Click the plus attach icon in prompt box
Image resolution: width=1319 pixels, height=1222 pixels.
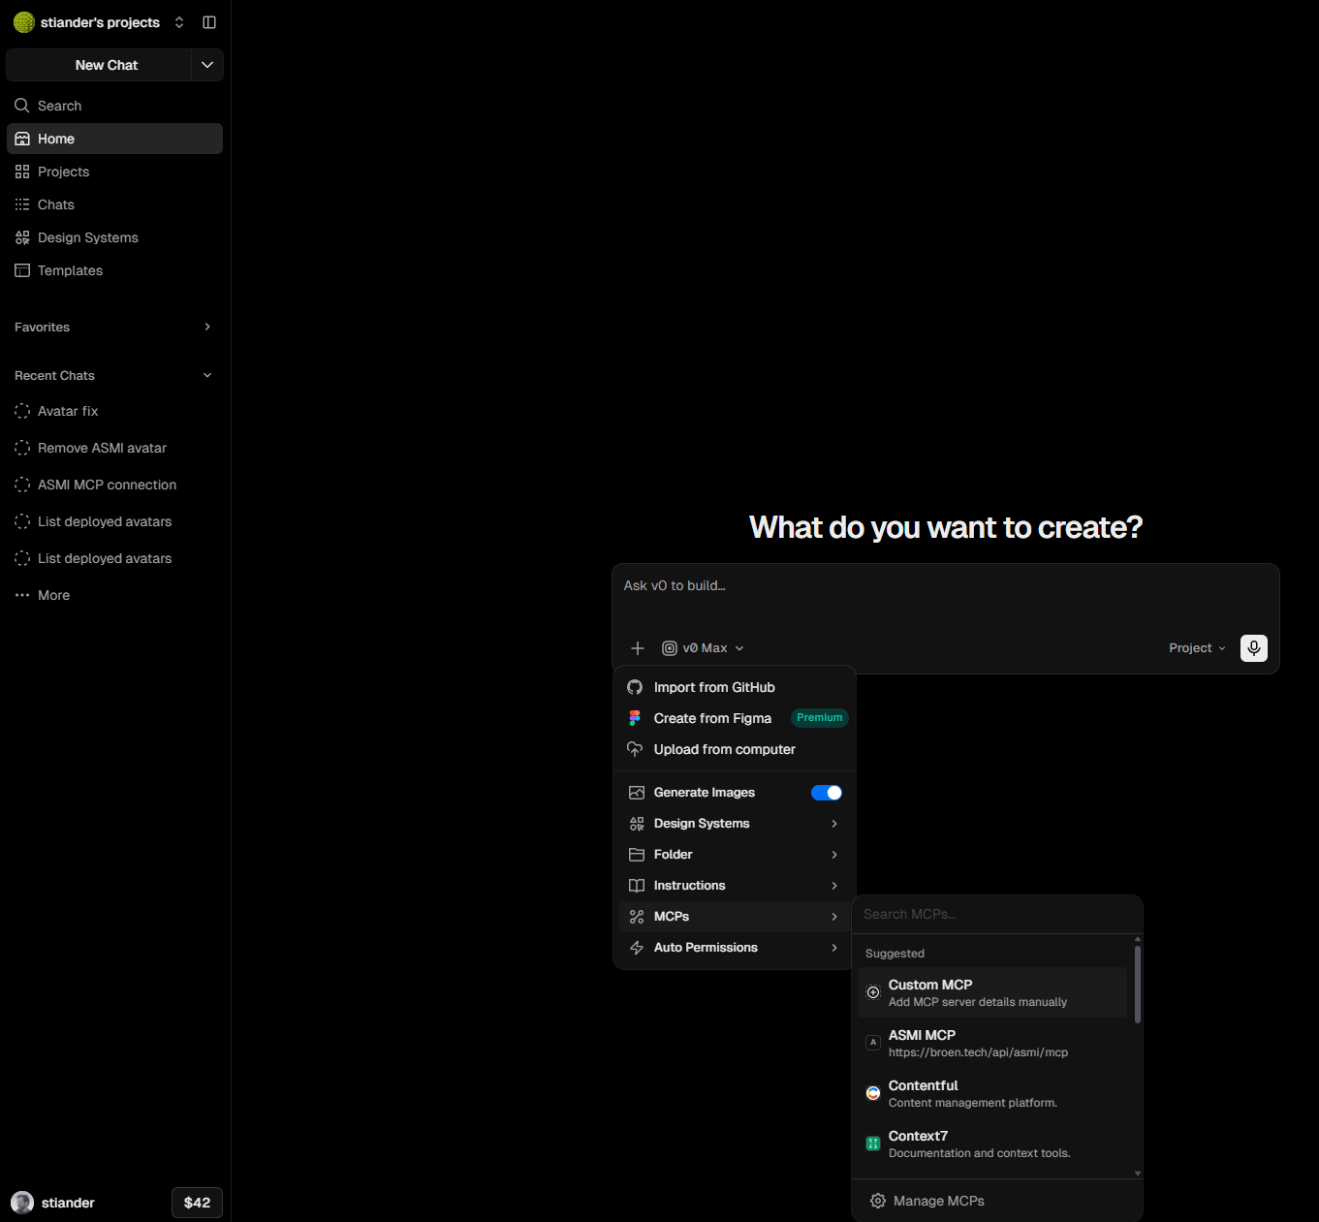tap(638, 648)
